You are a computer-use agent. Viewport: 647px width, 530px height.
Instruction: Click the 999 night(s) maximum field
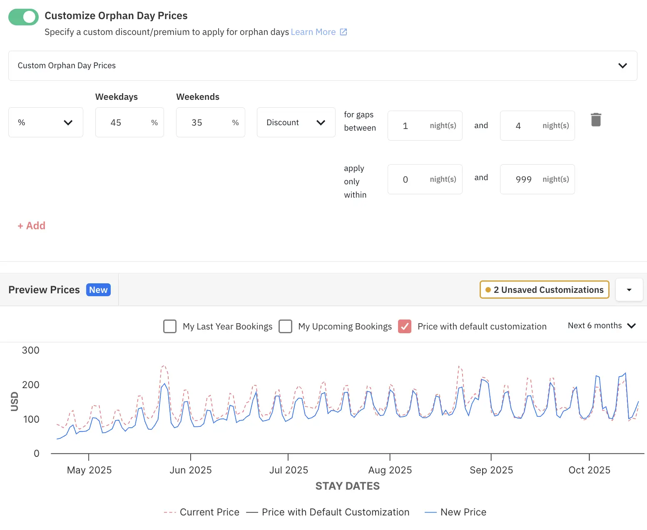(x=525, y=179)
